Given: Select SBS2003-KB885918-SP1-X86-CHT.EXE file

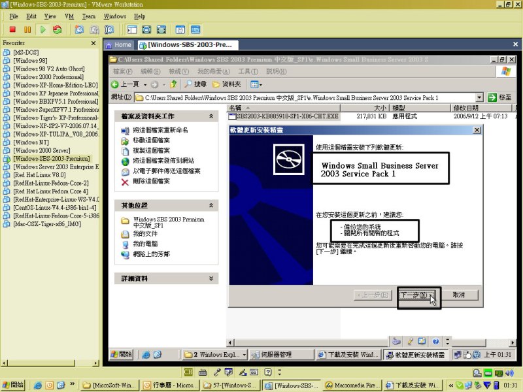Looking at the screenshot, I should coord(284,116).
